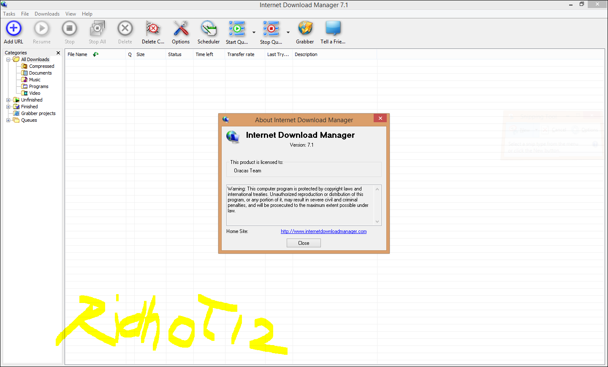Select the Video category
Screen dimensions: 608x367
(35, 93)
